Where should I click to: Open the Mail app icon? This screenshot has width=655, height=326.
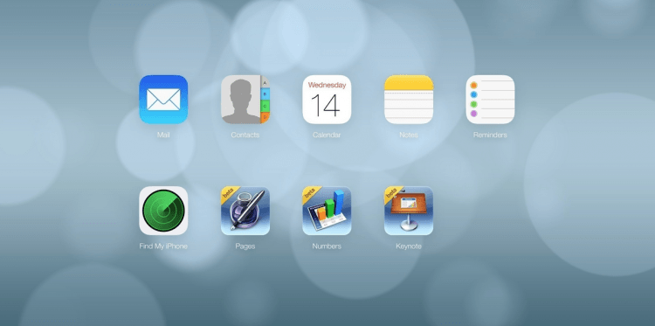163,100
